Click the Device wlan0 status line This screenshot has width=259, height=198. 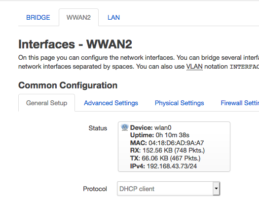[150, 127]
